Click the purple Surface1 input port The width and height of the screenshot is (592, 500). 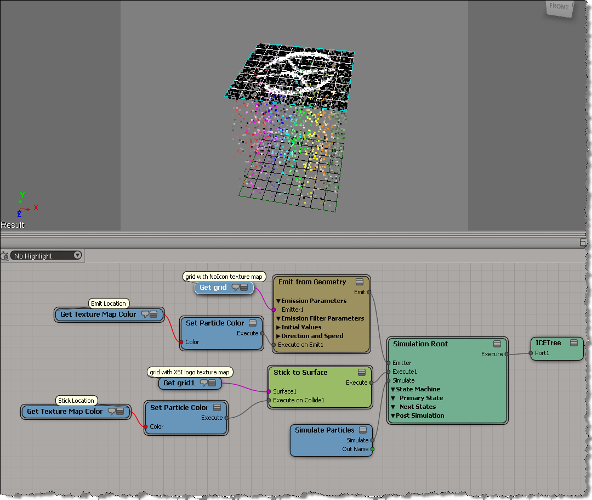click(269, 391)
